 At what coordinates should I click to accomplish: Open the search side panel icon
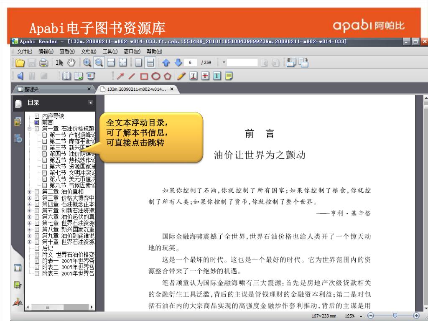tap(18, 138)
